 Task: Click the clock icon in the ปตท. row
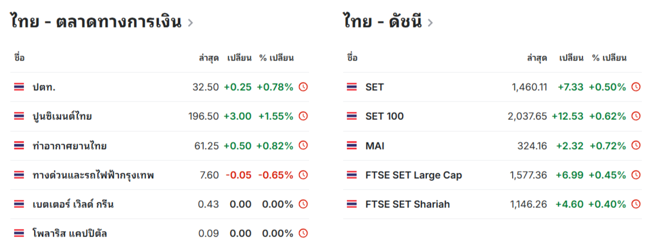[x=303, y=87]
